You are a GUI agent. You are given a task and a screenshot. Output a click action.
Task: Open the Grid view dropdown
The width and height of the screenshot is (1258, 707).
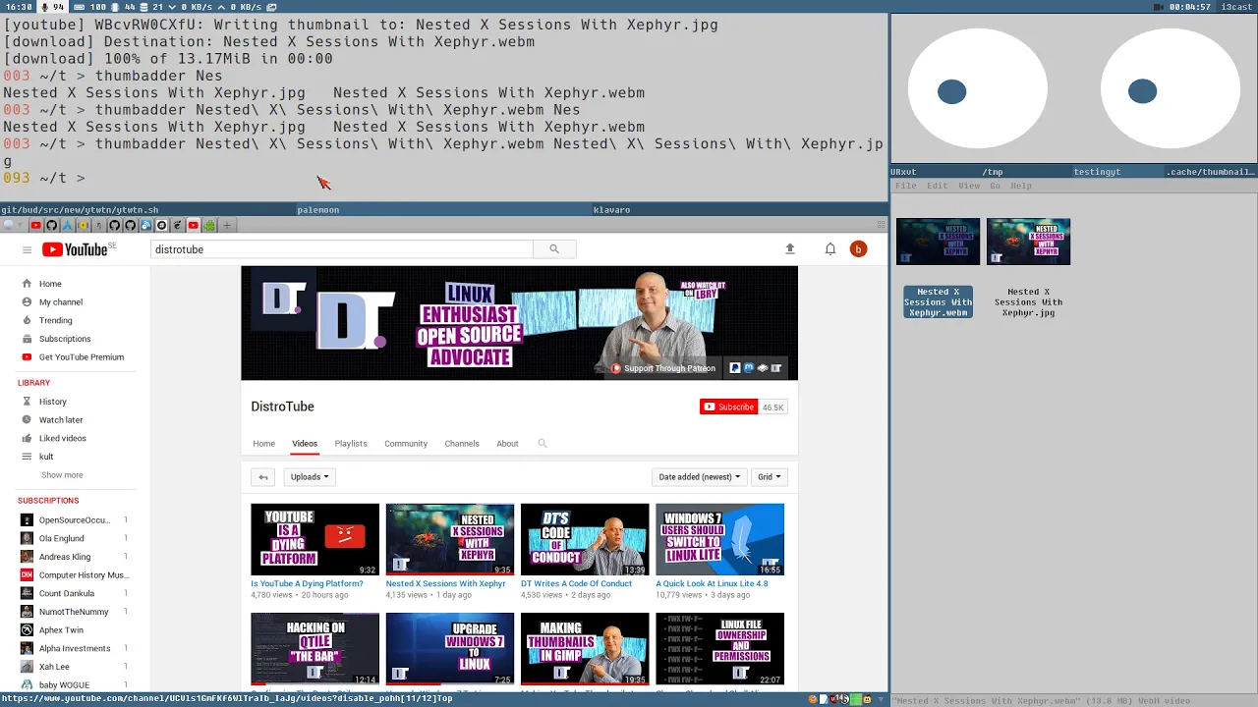pyautogui.click(x=769, y=477)
